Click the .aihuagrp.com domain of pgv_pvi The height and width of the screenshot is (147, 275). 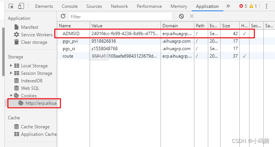[176, 41]
